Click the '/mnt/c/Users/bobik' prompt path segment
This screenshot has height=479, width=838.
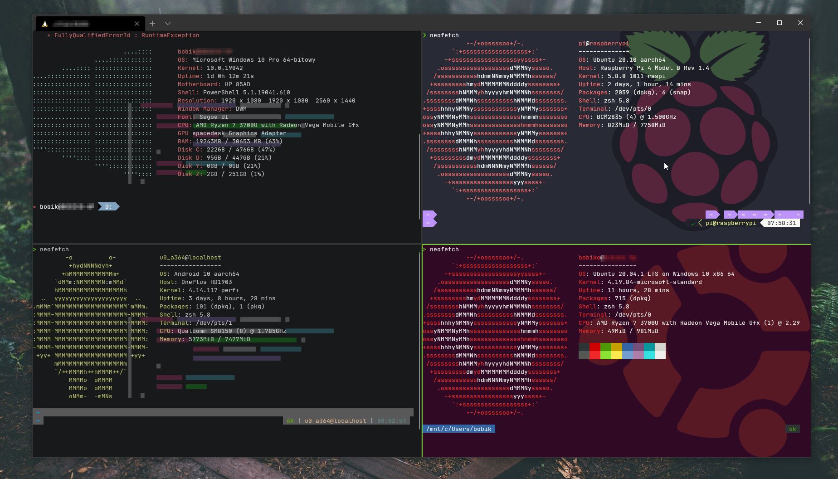(459, 429)
